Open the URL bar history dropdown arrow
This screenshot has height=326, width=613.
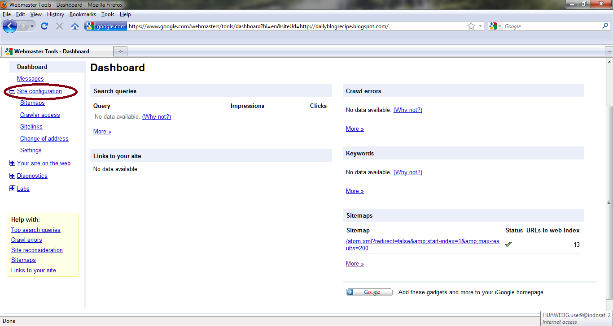480,26
